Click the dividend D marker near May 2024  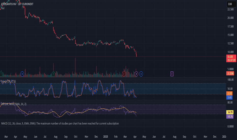(x=22, y=74)
